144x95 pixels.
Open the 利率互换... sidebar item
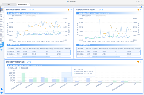point(2,30)
